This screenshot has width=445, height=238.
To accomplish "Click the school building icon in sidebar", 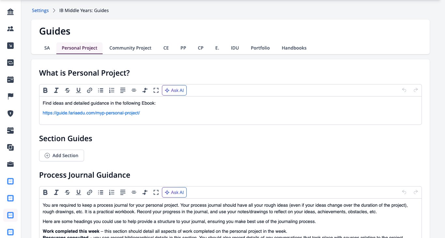I will (10, 12).
